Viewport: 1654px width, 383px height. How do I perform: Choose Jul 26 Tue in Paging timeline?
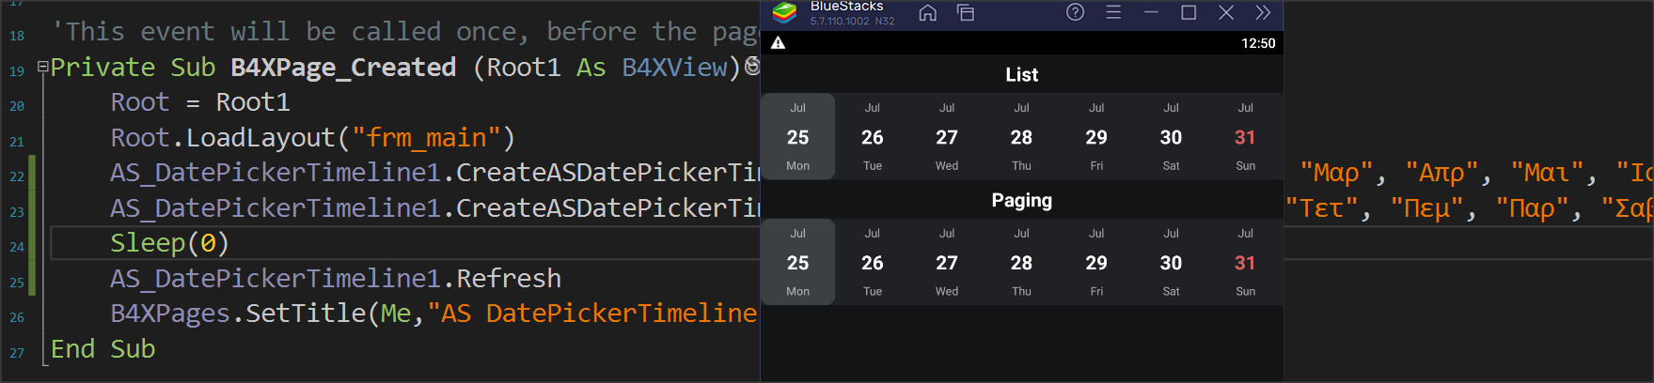tap(872, 263)
